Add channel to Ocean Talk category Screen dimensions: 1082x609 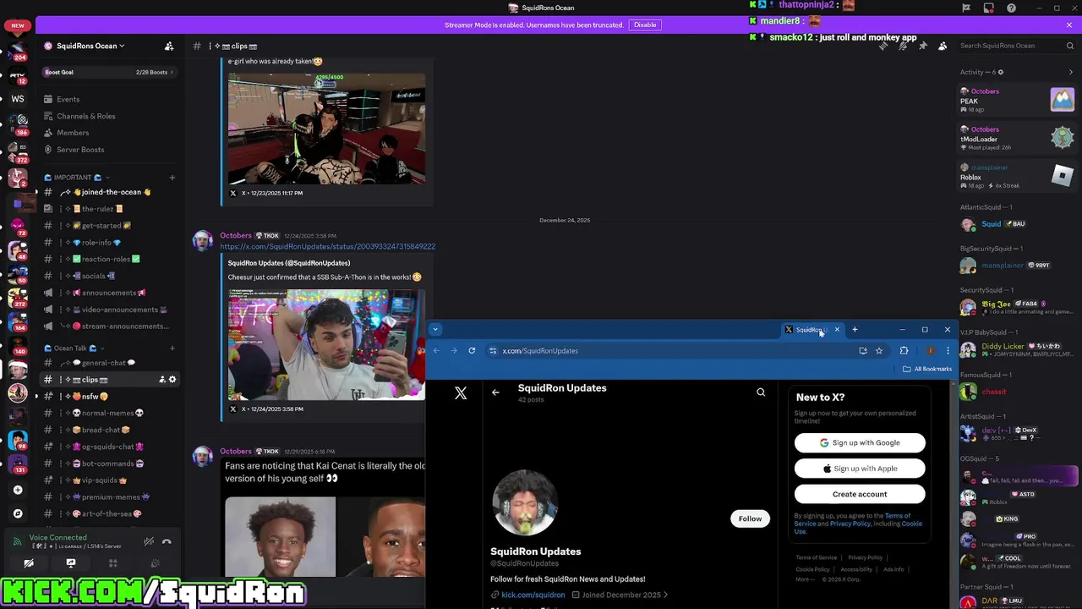172,348
